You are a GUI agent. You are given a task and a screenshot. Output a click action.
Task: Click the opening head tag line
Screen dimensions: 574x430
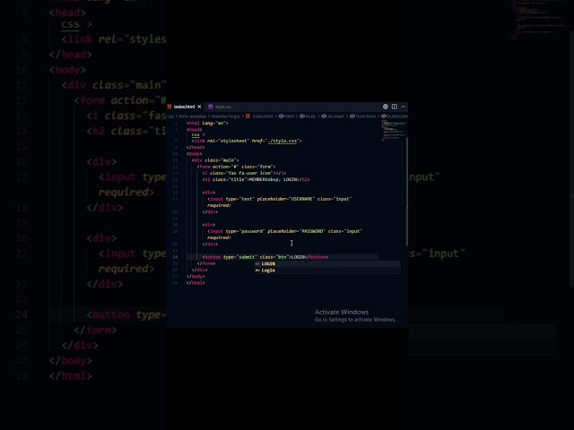194,129
